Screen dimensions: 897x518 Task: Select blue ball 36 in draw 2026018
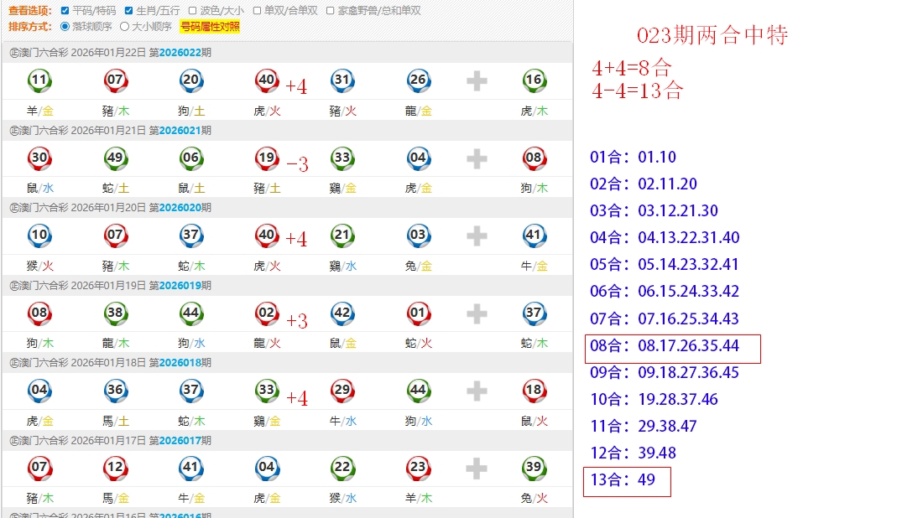click(116, 391)
